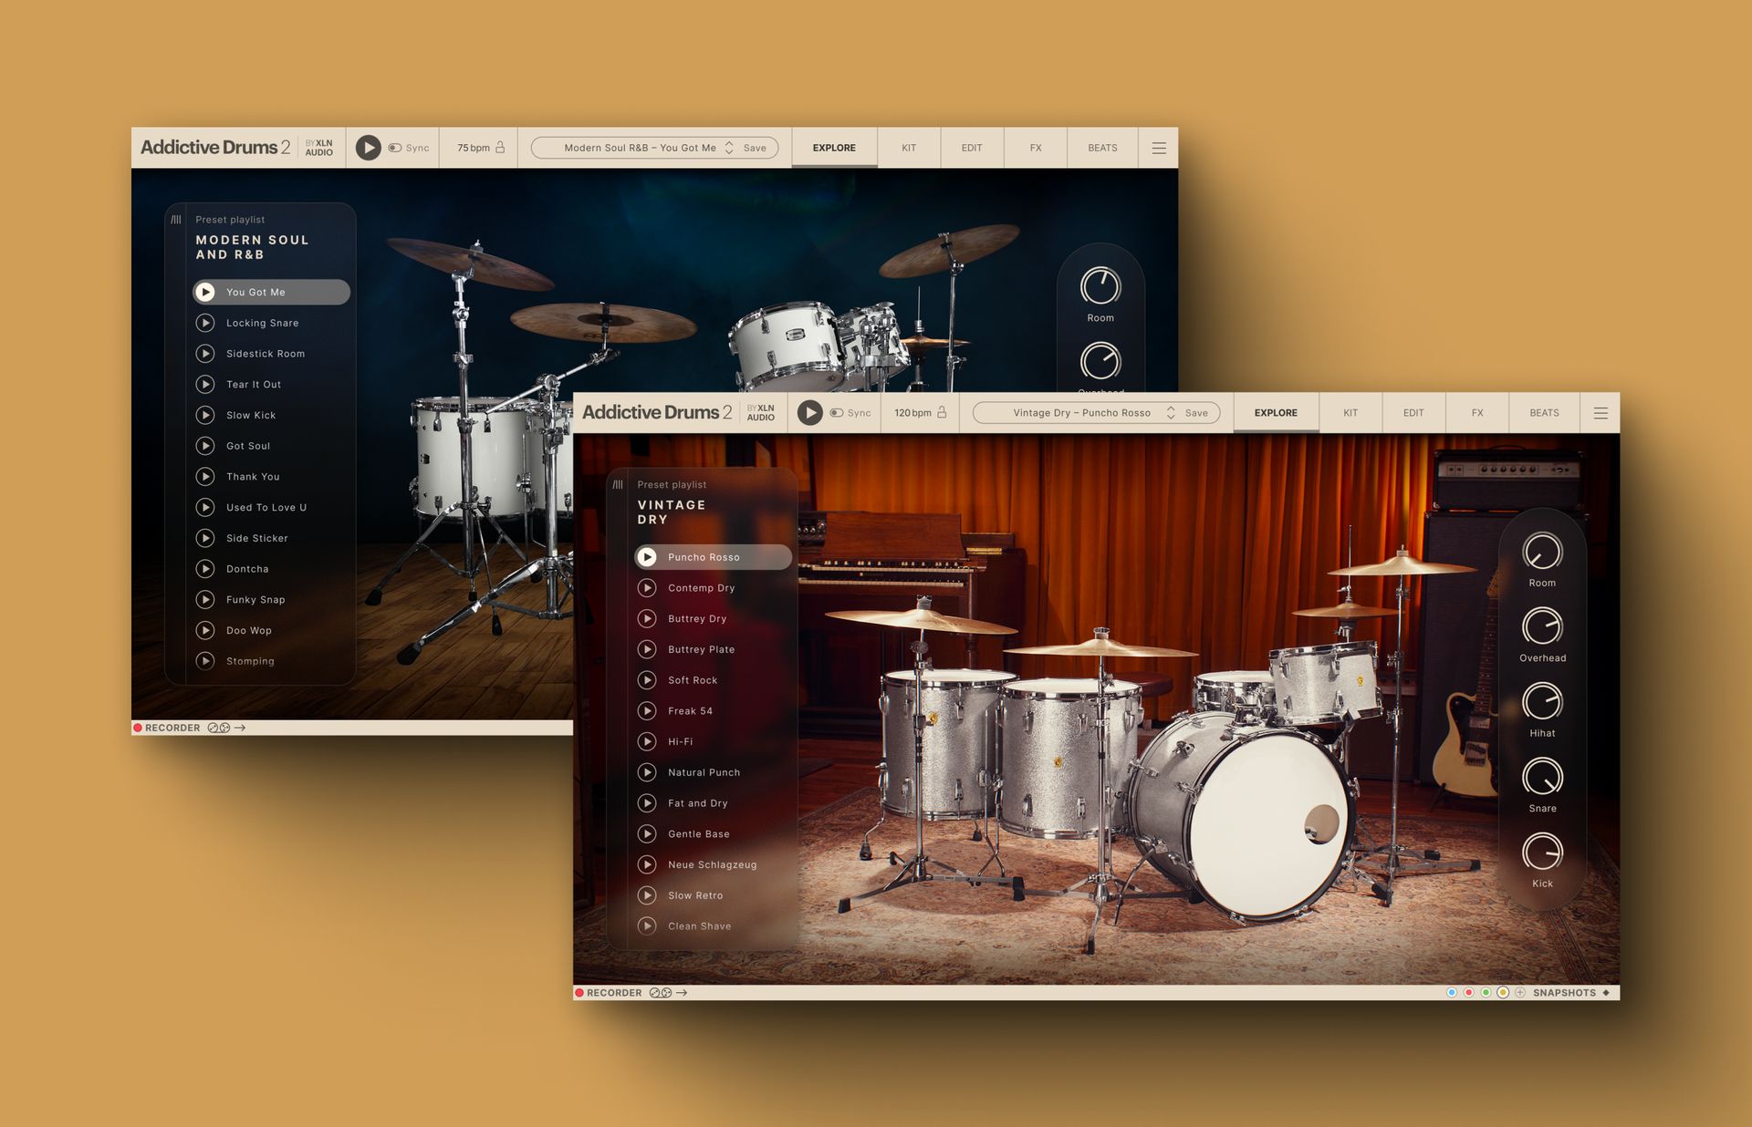Select the Side Sticker preset name
This screenshot has width=1752, height=1127.
[257, 538]
